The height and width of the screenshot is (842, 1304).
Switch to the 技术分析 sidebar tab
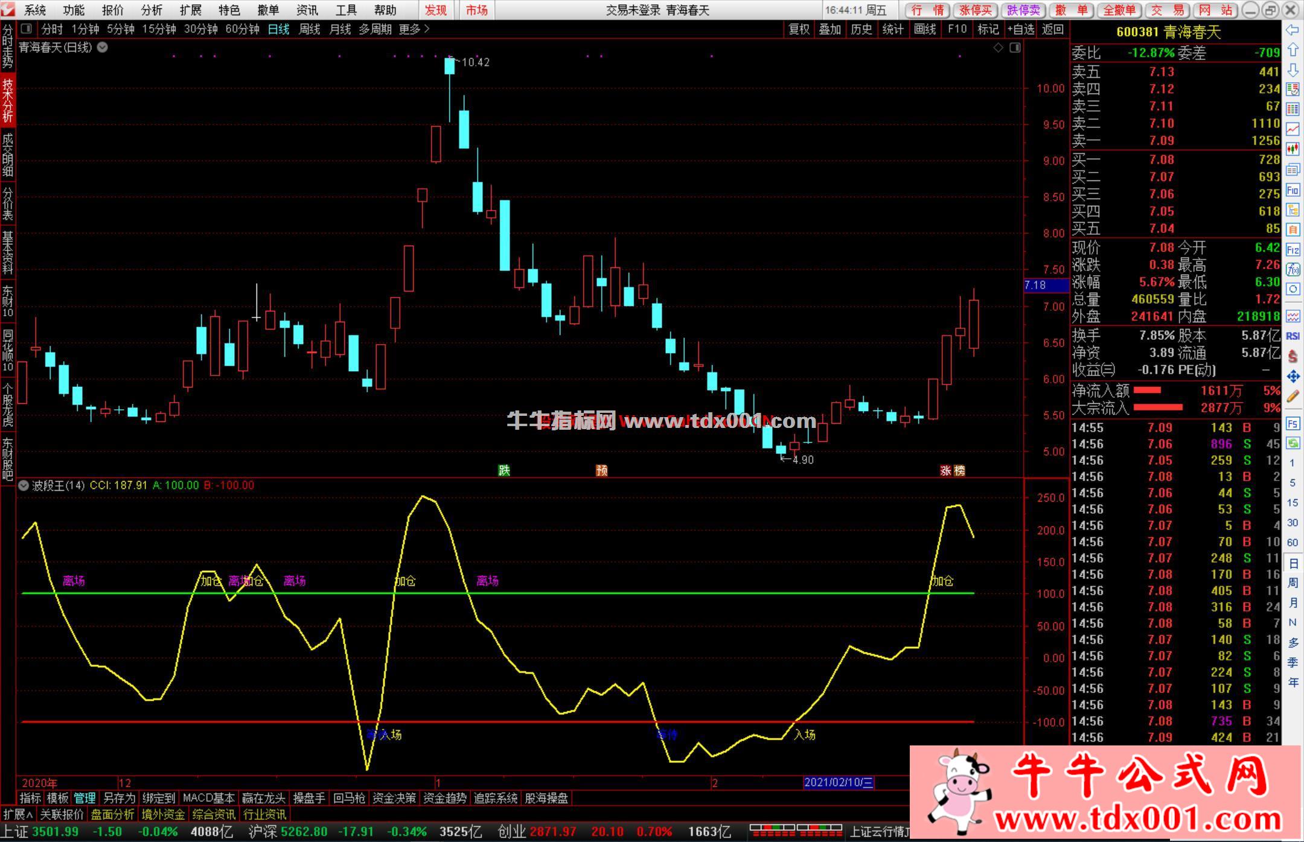8,101
